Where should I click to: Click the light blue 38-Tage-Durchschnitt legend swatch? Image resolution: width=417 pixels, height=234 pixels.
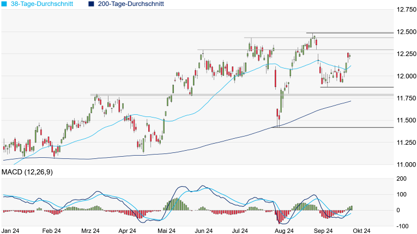click(x=3, y=4)
